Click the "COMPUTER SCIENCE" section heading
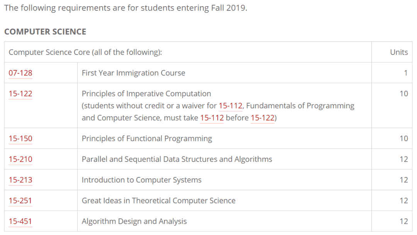The height and width of the screenshot is (235, 417). 45,32
